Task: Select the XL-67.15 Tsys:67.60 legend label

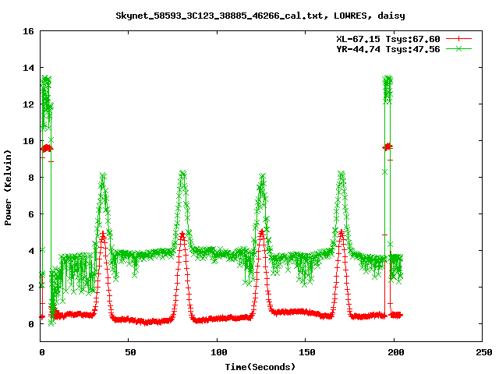Action: [x=388, y=39]
